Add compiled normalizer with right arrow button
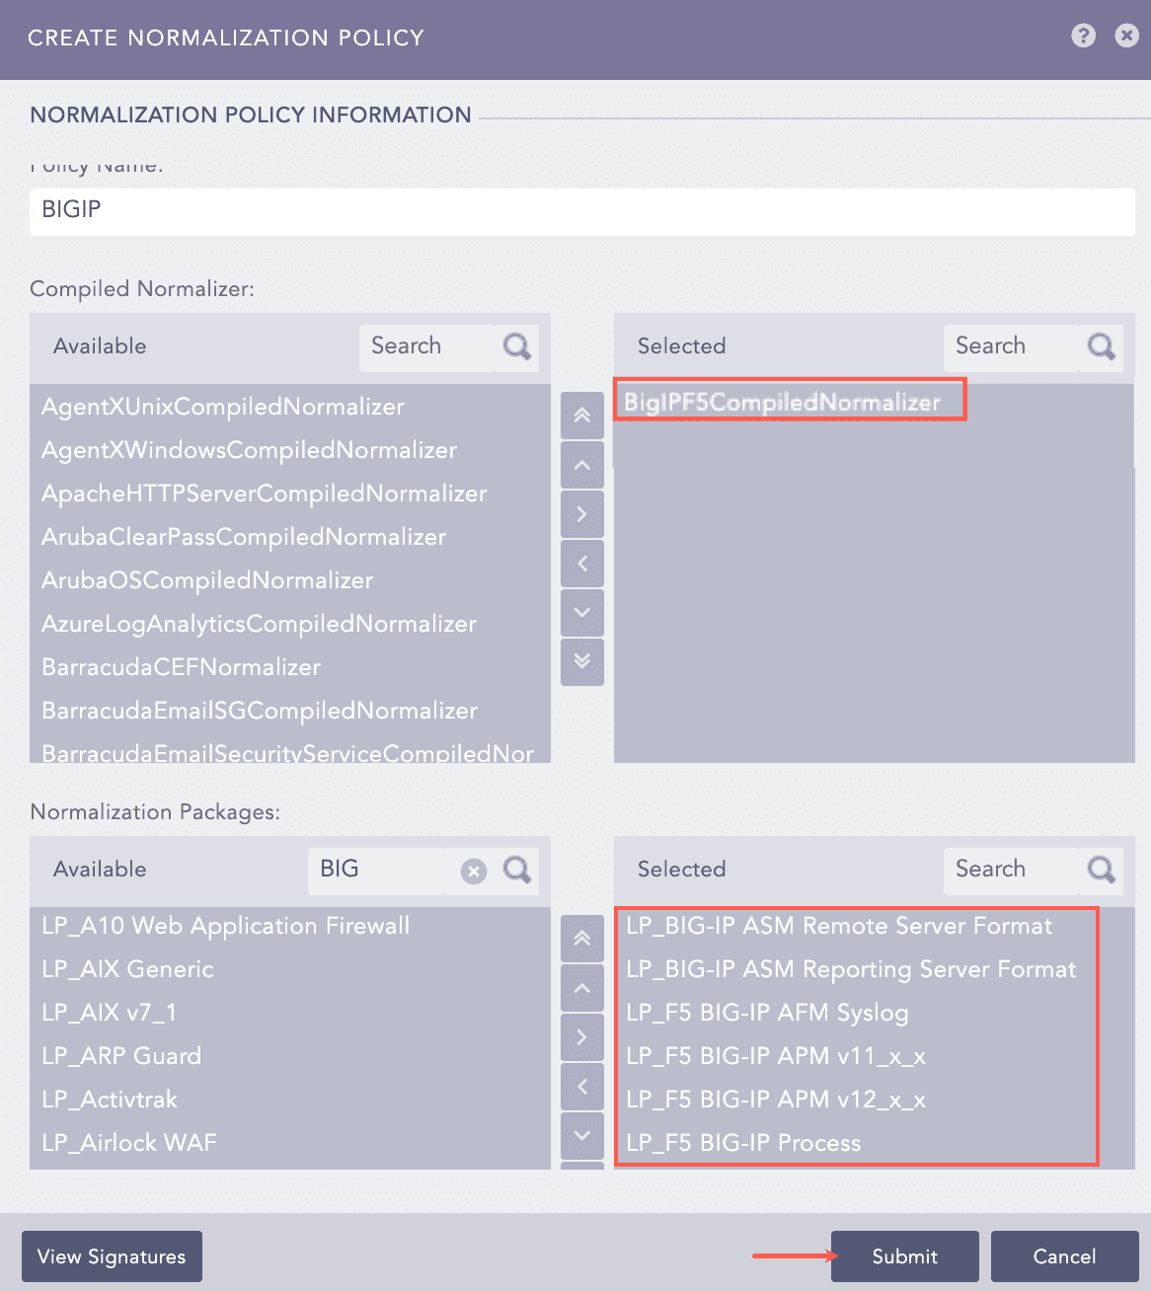Screen dimensions: 1151x1291 tap(582, 513)
